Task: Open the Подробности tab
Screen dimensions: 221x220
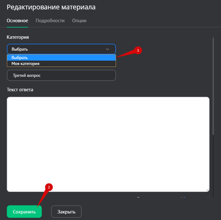Action: pos(50,21)
